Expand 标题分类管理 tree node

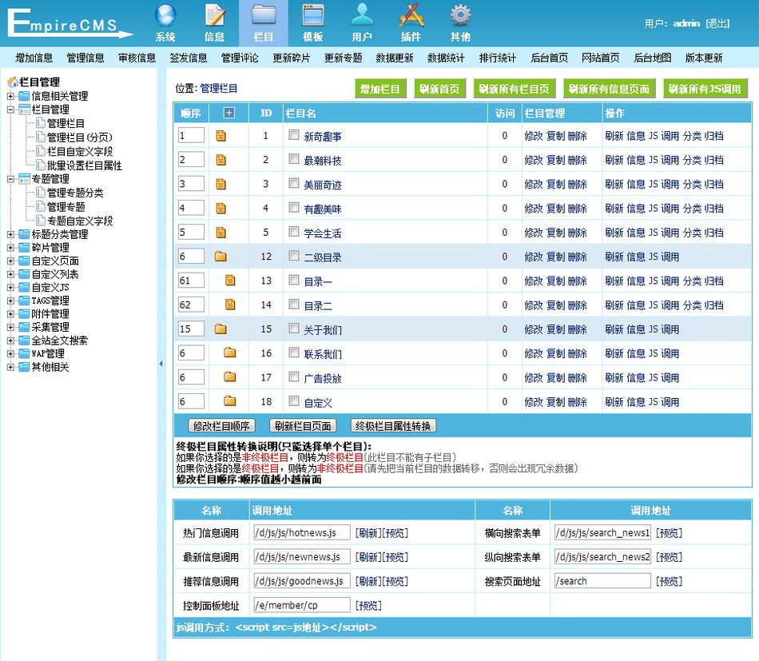tap(10, 234)
